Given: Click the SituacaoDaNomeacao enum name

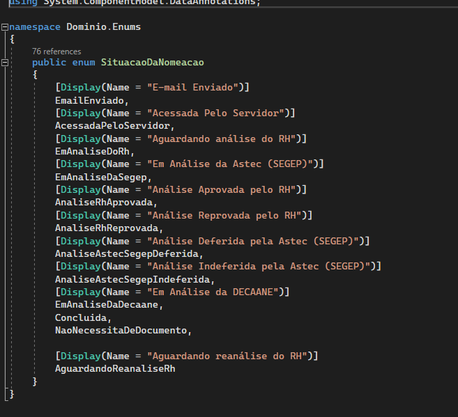Looking at the screenshot, I should click(152, 63).
